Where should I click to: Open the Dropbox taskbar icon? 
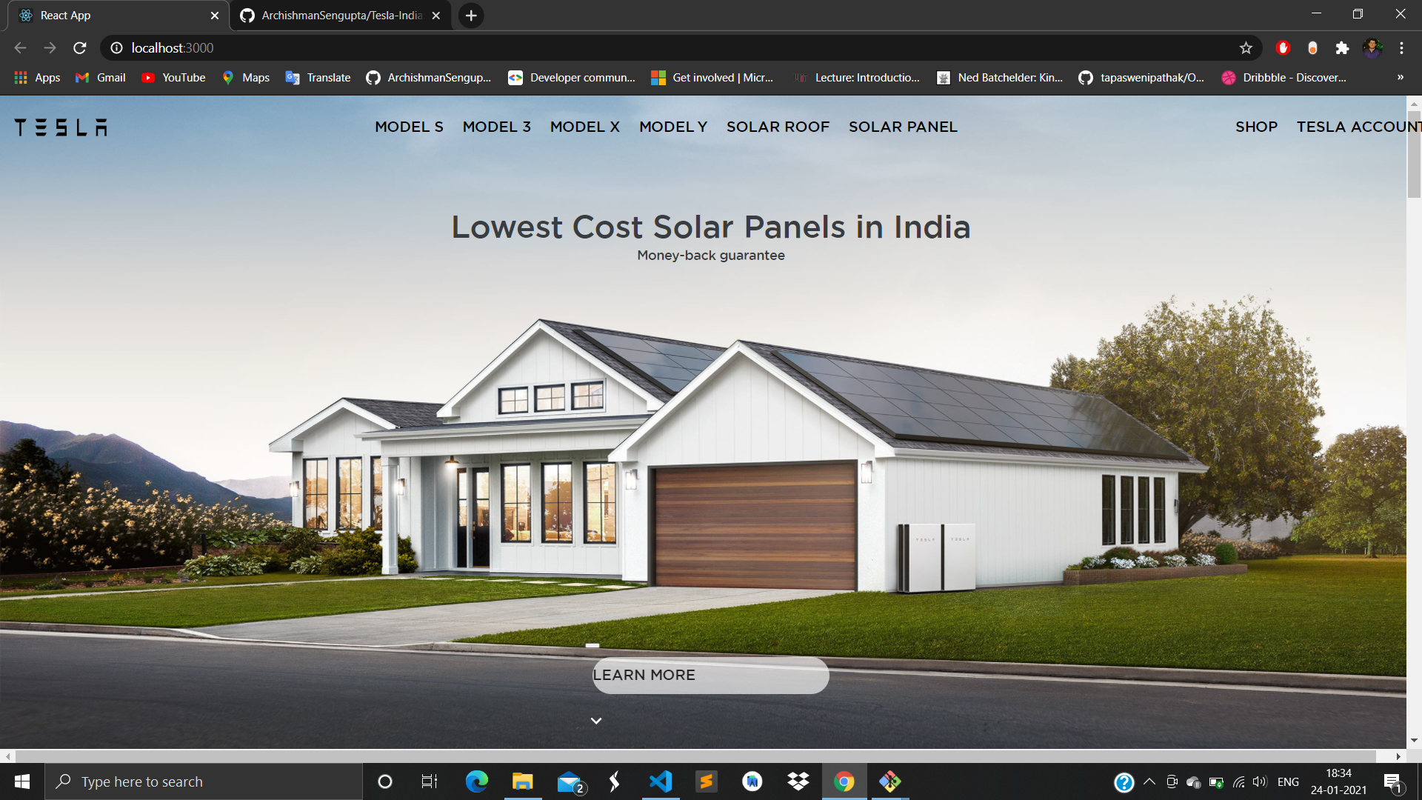[798, 781]
